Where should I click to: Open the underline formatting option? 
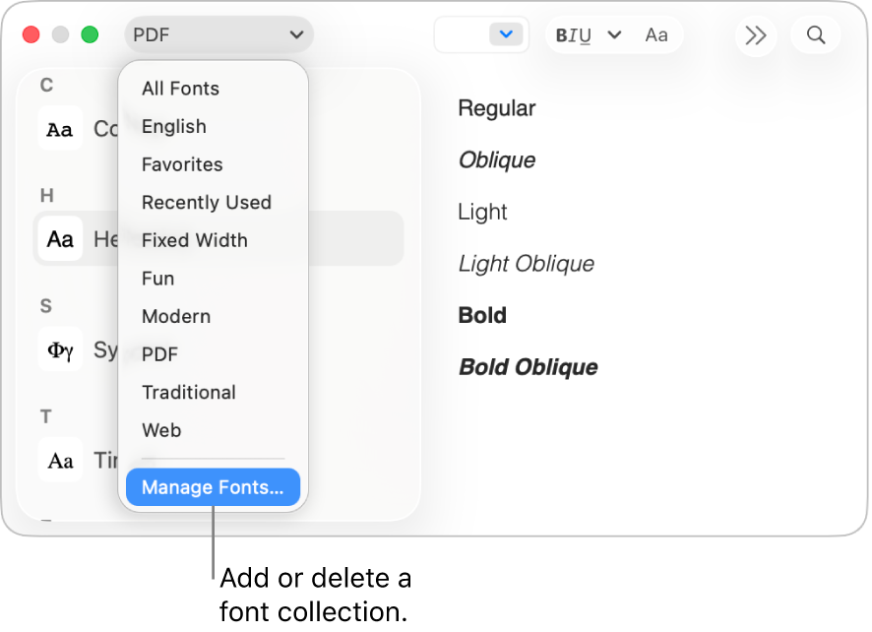coord(586,34)
